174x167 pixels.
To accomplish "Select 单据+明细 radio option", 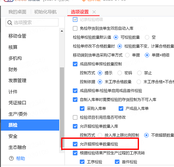I will point(147,55).
